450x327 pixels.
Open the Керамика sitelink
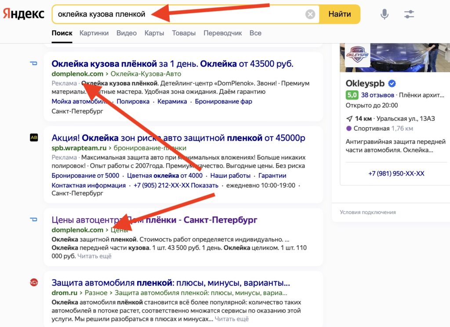172,101
